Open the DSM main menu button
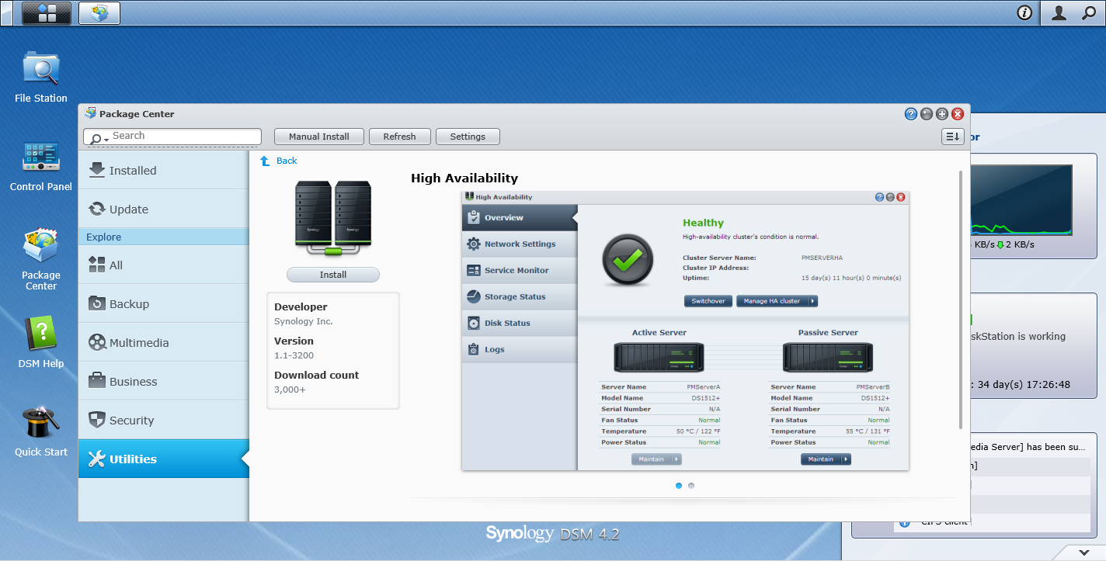 pyautogui.click(x=47, y=12)
